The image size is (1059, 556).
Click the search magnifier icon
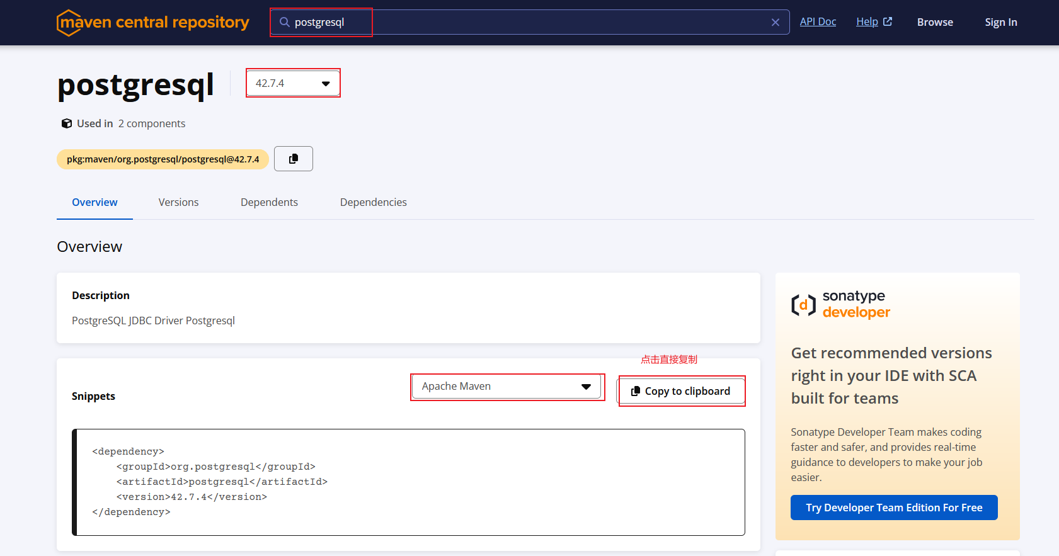[x=285, y=22]
